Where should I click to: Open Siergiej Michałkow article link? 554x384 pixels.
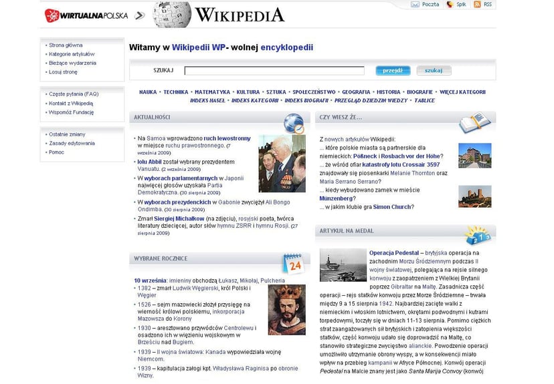pos(179,218)
